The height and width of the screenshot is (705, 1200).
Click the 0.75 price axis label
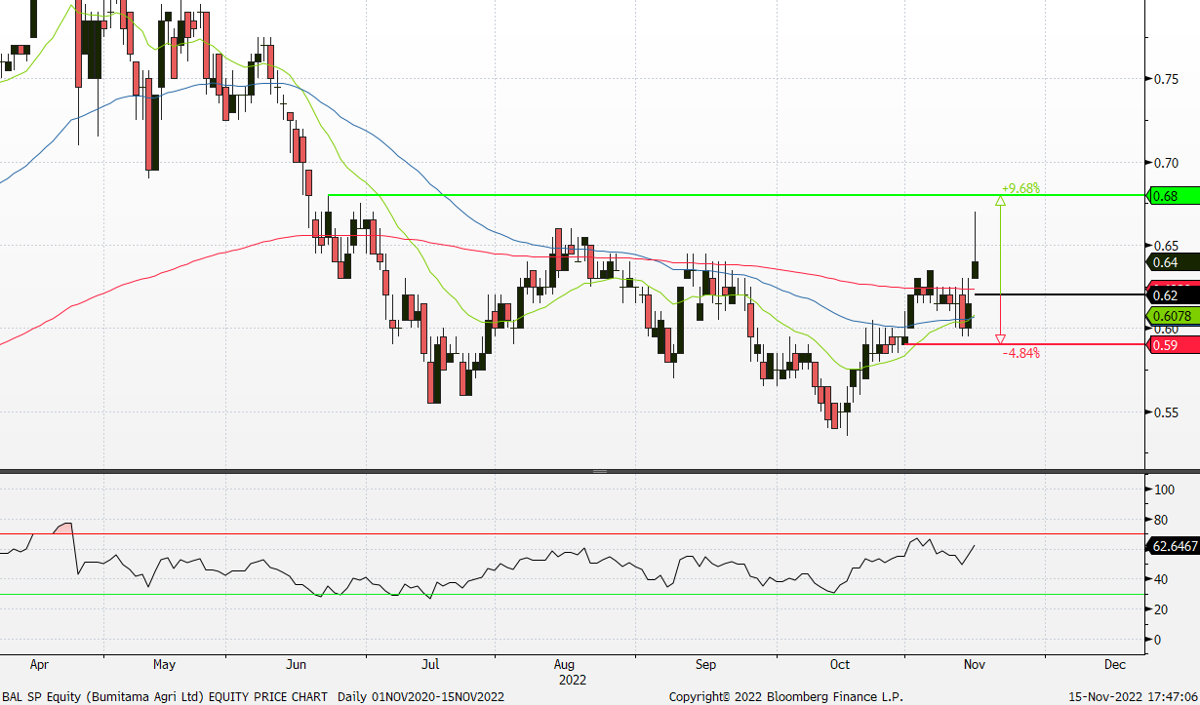pyautogui.click(x=1165, y=80)
